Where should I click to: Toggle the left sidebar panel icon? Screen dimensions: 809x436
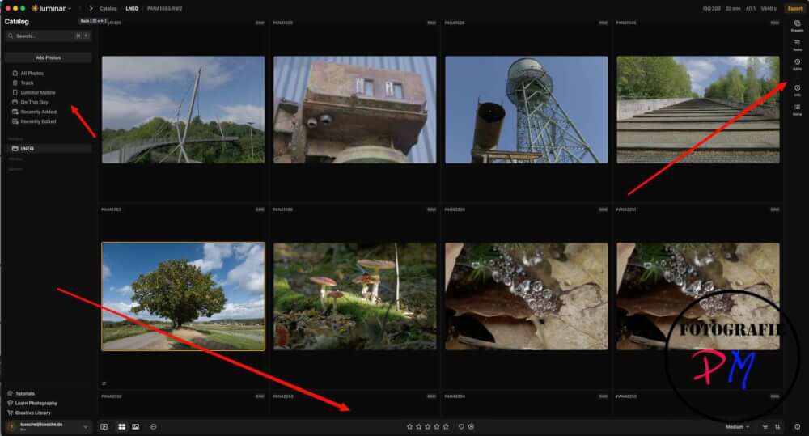coord(104,427)
